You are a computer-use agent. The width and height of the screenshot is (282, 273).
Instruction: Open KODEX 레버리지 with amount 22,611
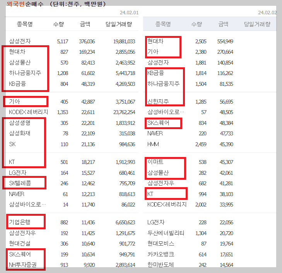pyautogui.click(x=28, y=112)
